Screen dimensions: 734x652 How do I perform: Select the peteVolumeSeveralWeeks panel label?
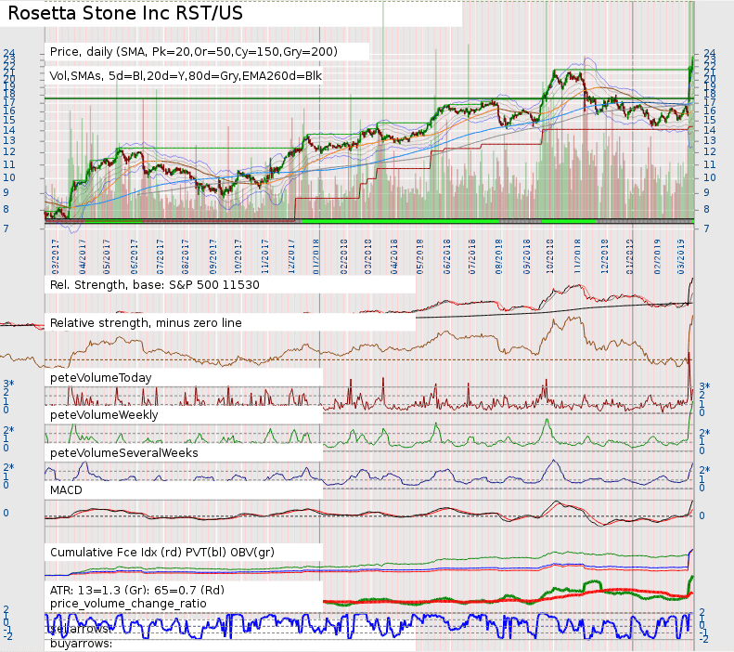coord(124,453)
